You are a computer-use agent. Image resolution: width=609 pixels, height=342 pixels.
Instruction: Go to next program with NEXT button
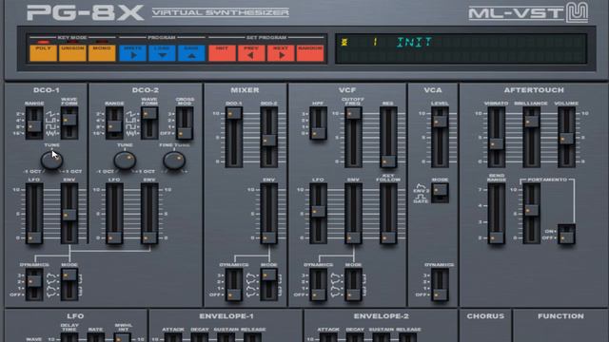point(281,53)
